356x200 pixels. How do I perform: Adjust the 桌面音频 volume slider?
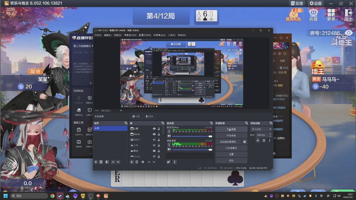click(x=192, y=150)
